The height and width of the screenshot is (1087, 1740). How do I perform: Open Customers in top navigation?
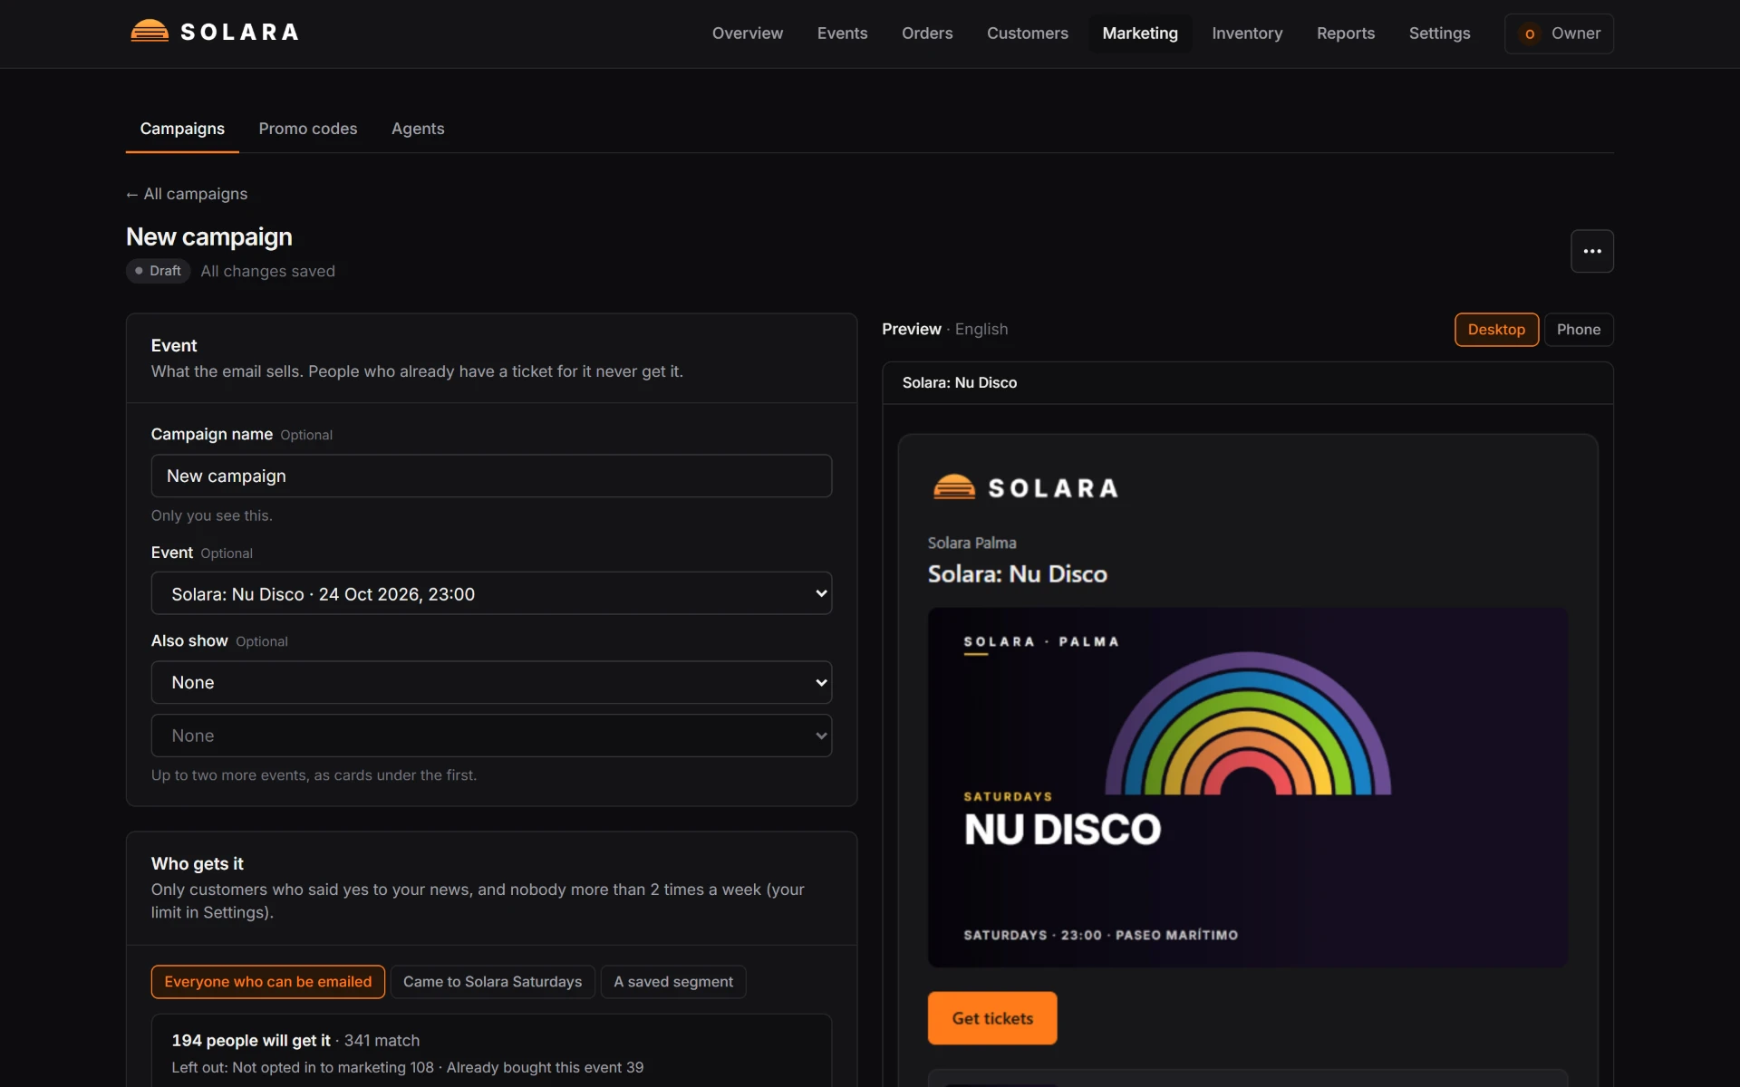[1027, 34]
